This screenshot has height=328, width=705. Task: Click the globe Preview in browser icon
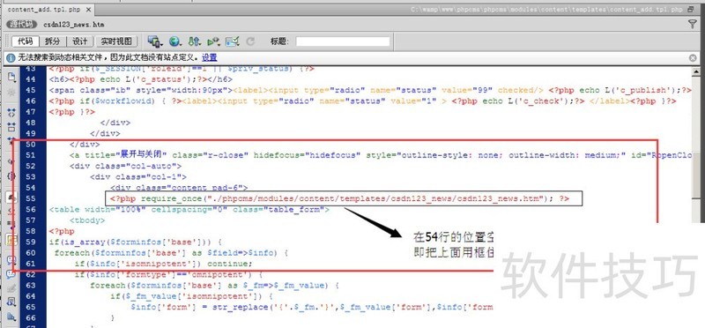tap(174, 41)
